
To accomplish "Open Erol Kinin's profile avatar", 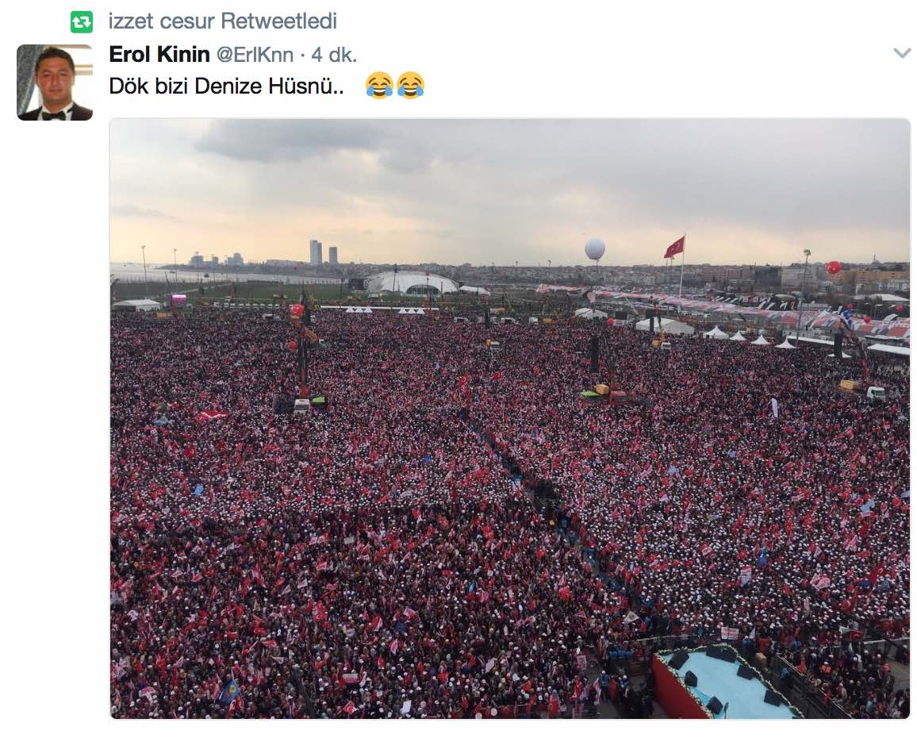I will 55,83.
